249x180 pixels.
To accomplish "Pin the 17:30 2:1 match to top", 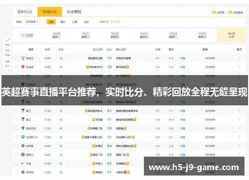I will (239, 111).
